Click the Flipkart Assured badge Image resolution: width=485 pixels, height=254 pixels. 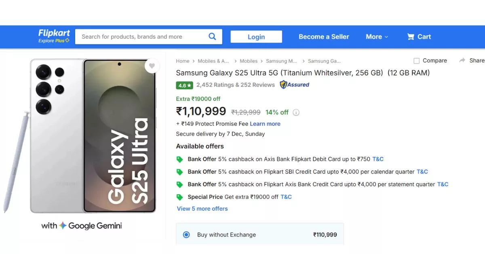tap(294, 85)
